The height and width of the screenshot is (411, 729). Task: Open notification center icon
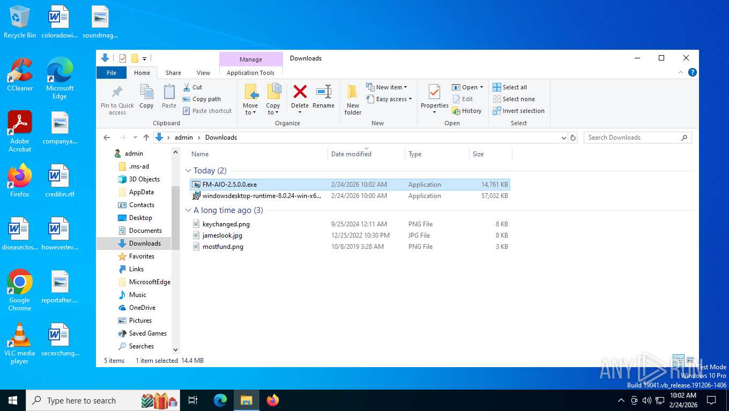point(711,400)
